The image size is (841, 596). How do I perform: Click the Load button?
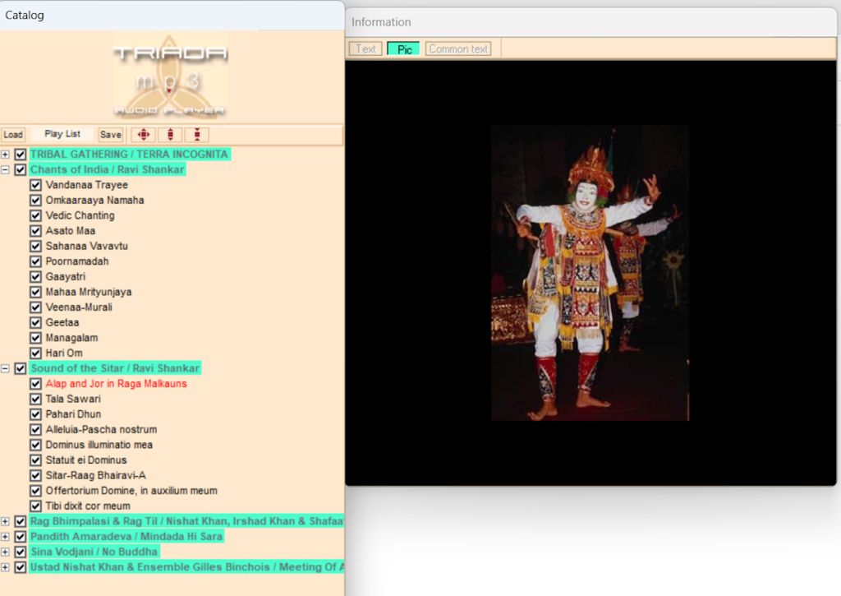pos(13,134)
